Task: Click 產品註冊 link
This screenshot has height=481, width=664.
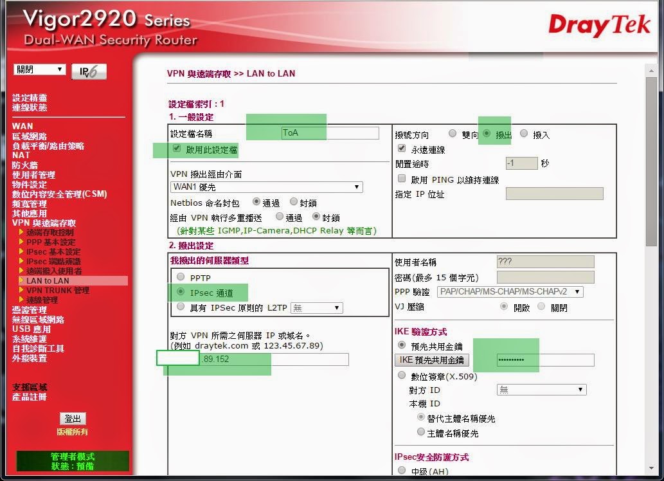Action: pyautogui.click(x=30, y=397)
